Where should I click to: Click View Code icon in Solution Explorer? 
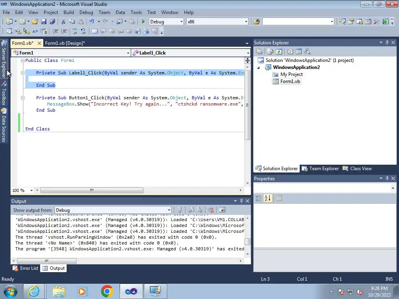[x=290, y=52]
